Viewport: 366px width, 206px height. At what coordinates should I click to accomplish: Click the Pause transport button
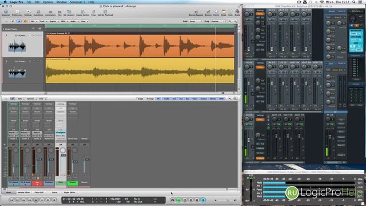[x=48, y=200]
